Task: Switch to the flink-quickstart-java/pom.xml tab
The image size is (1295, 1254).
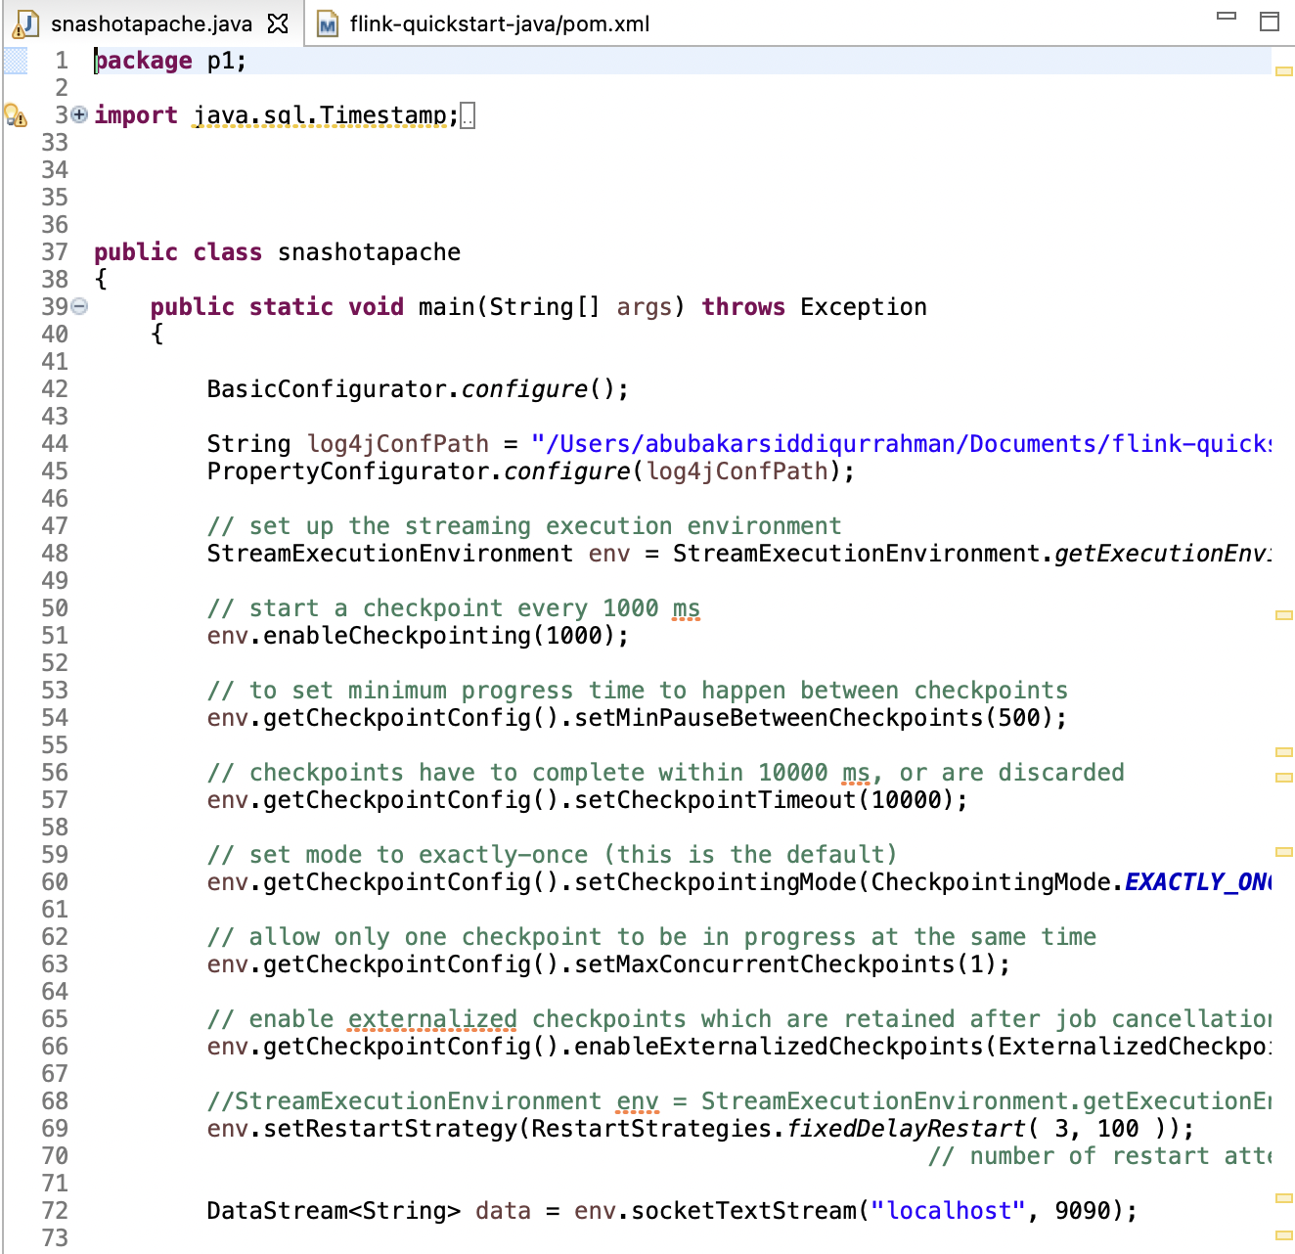Action: (499, 23)
